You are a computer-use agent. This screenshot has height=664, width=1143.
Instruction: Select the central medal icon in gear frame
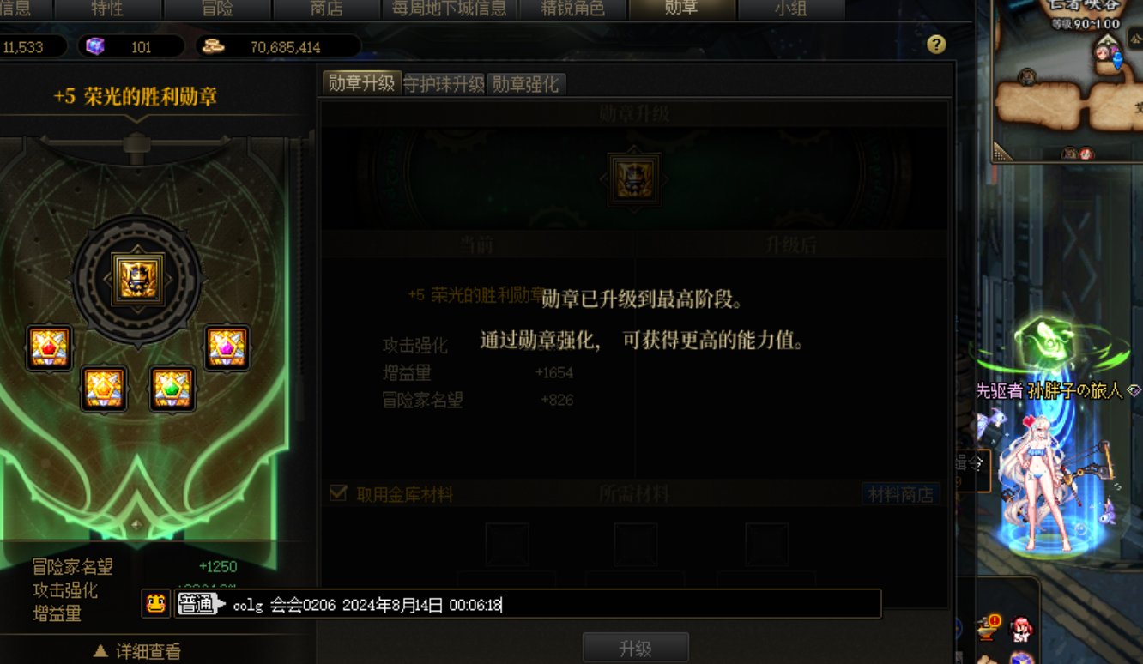click(x=138, y=278)
